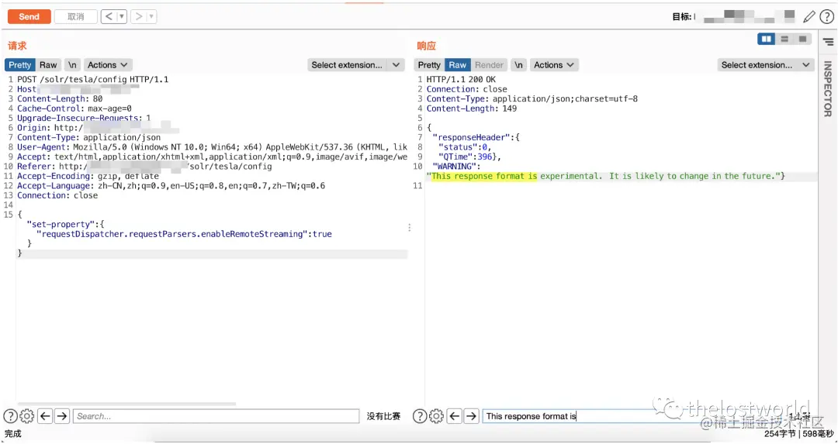Go to next match in response search
The image size is (838, 444).
coord(472,416)
